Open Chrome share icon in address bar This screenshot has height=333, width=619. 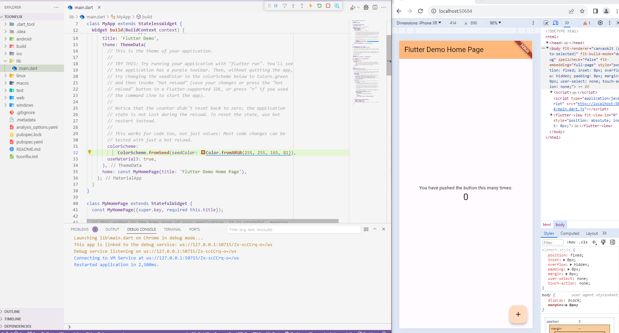point(571,11)
